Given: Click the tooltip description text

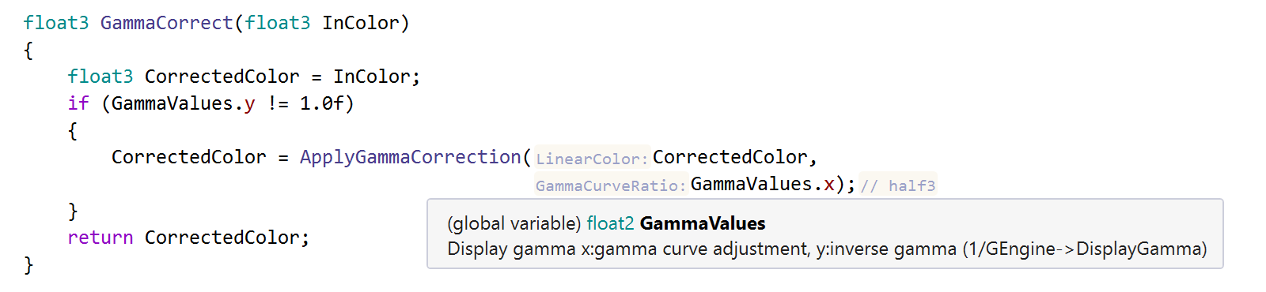Looking at the screenshot, I should click(x=827, y=249).
